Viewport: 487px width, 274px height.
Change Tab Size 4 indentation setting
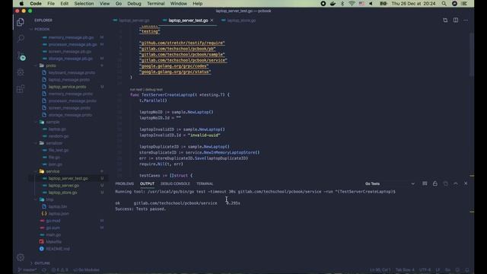click(405, 270)
